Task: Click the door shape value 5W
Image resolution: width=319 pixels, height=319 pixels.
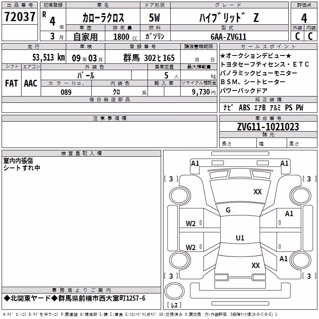Action: coord(154,18)
